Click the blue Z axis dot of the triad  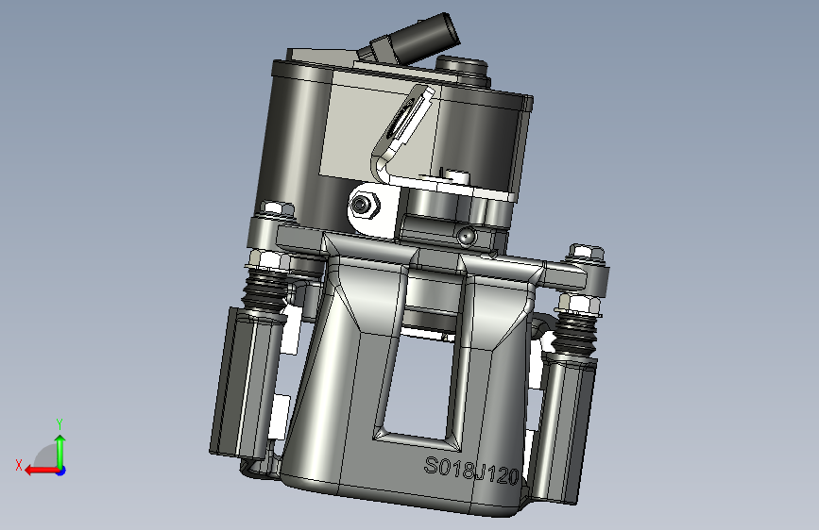[61, 471]
